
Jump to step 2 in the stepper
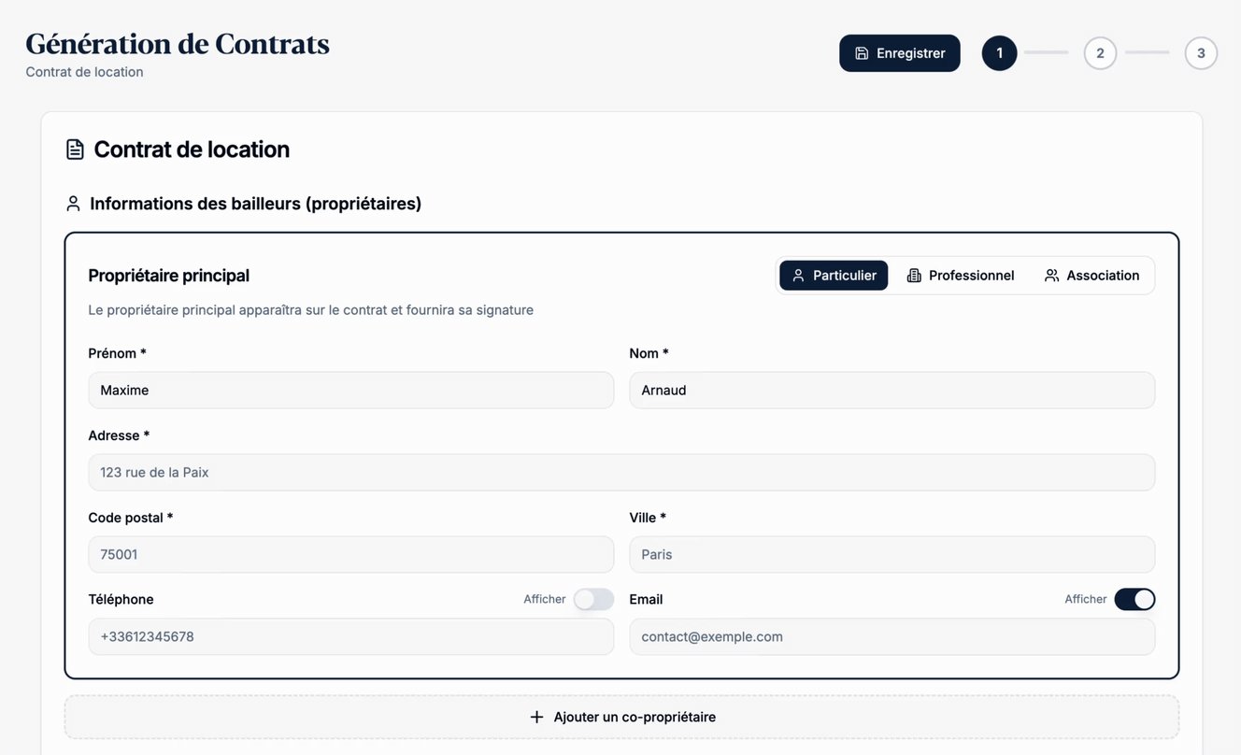(x=1100, y=53)
